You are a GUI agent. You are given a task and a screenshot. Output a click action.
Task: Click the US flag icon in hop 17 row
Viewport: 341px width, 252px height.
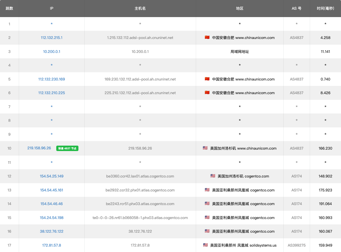coord(205,245)
